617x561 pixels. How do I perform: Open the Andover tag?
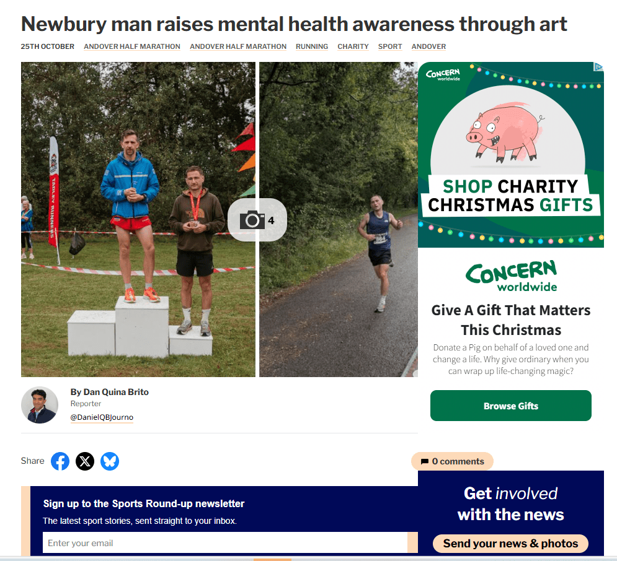(x=428, y=46)
